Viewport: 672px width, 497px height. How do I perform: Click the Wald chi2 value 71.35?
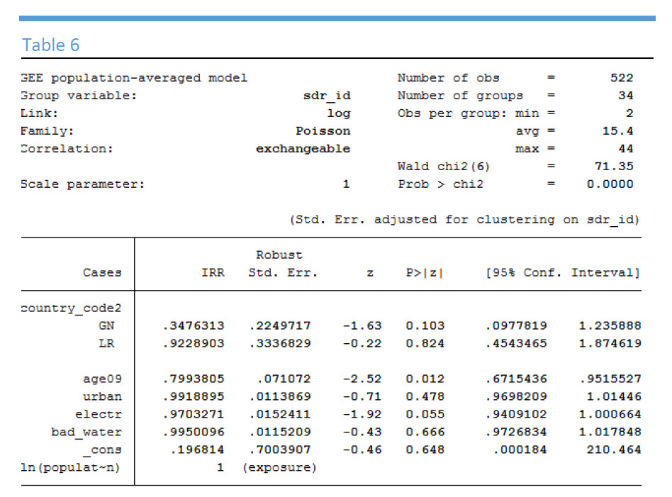pos(614,166)
